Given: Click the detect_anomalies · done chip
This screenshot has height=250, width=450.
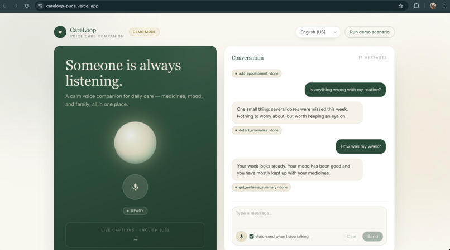Looking at the screenshot, I should pyautogui.click(x=257, y=130).
